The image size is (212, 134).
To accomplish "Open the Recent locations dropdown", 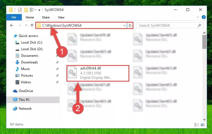I will [26, 25].
